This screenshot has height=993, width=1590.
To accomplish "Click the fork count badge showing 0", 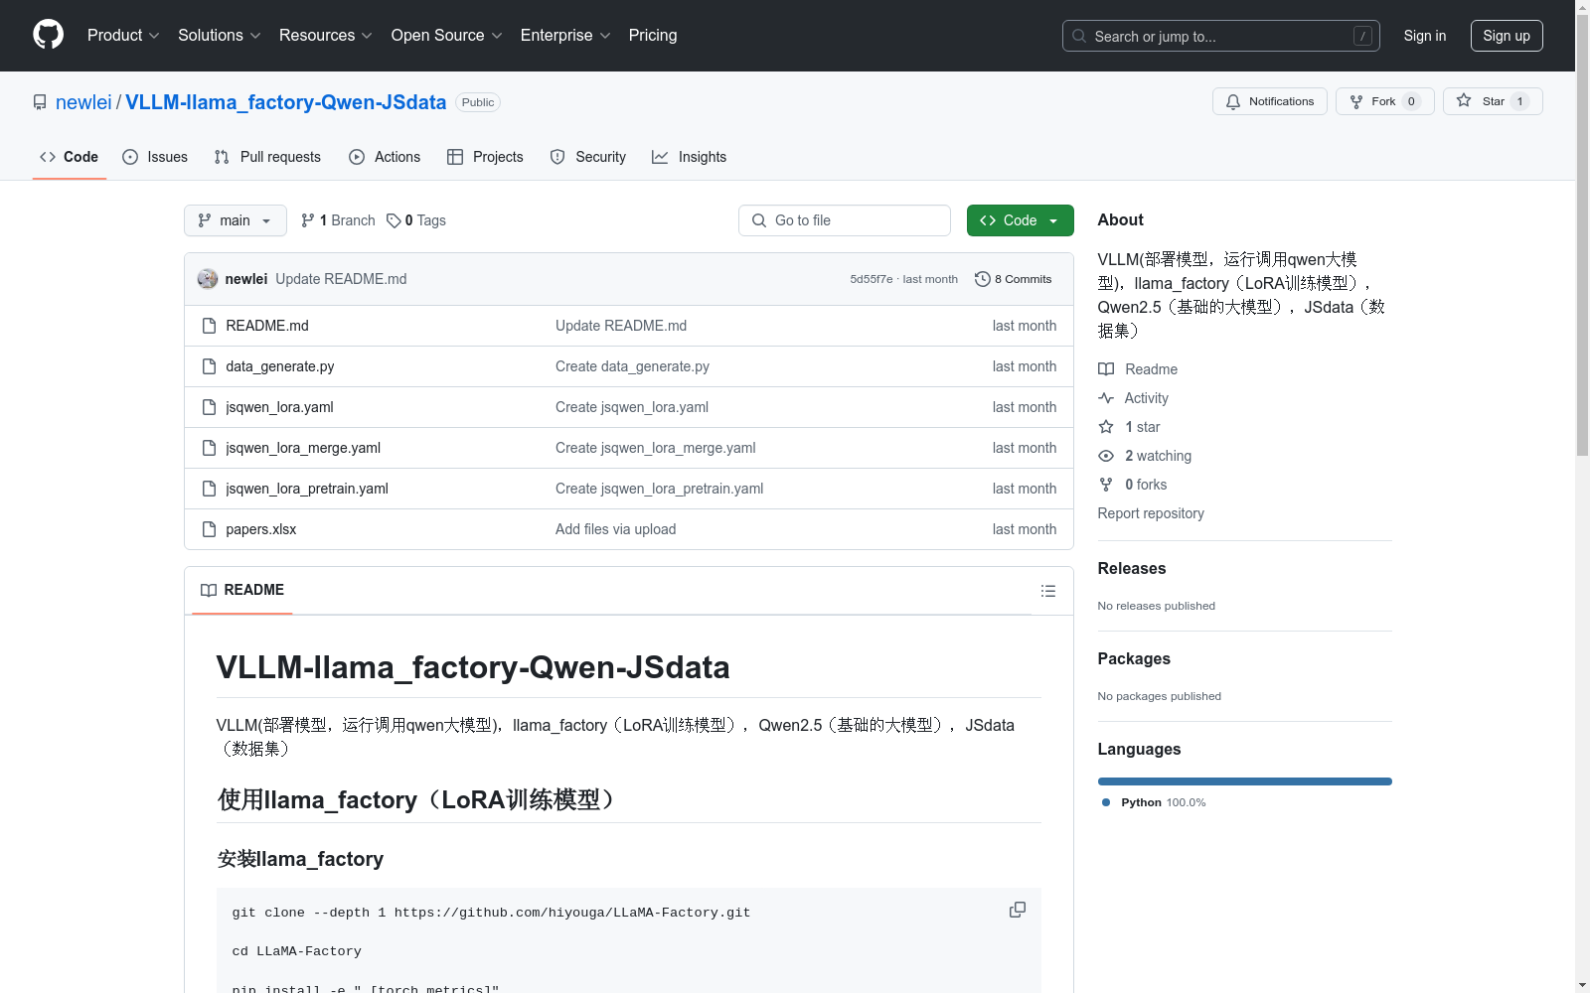I will click(1411, 101).
